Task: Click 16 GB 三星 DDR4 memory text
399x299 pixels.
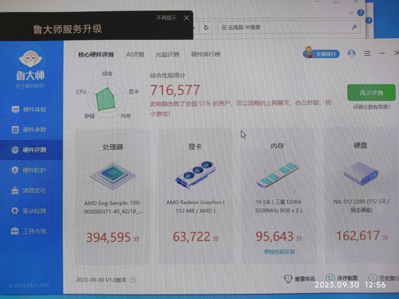Action: click(x=278, y=206)
